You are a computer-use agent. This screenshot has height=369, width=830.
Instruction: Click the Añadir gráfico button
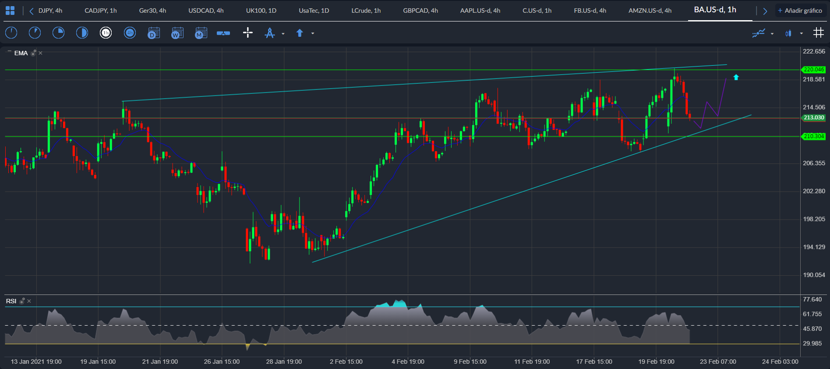coord(800,11)
